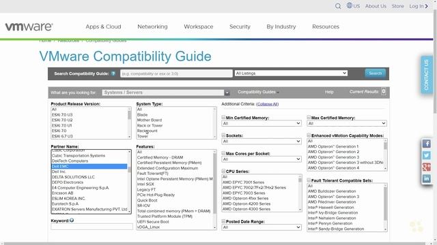Share via the LinkedIn icon
The width and height of the screenshot is (437, 245).
(426, 178)
